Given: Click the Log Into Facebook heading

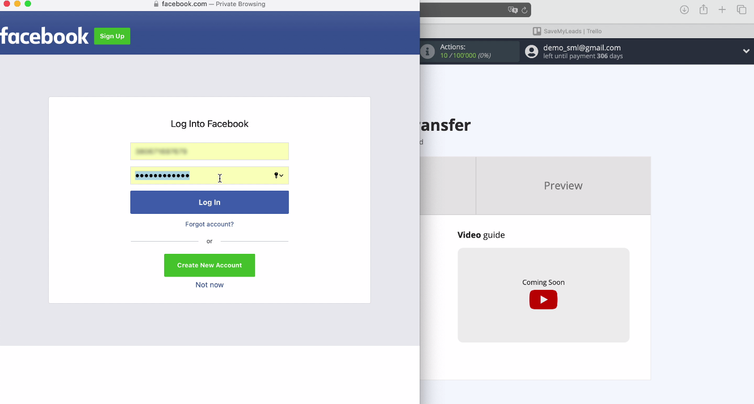Looking at the screenshot, I should point(210,124).
